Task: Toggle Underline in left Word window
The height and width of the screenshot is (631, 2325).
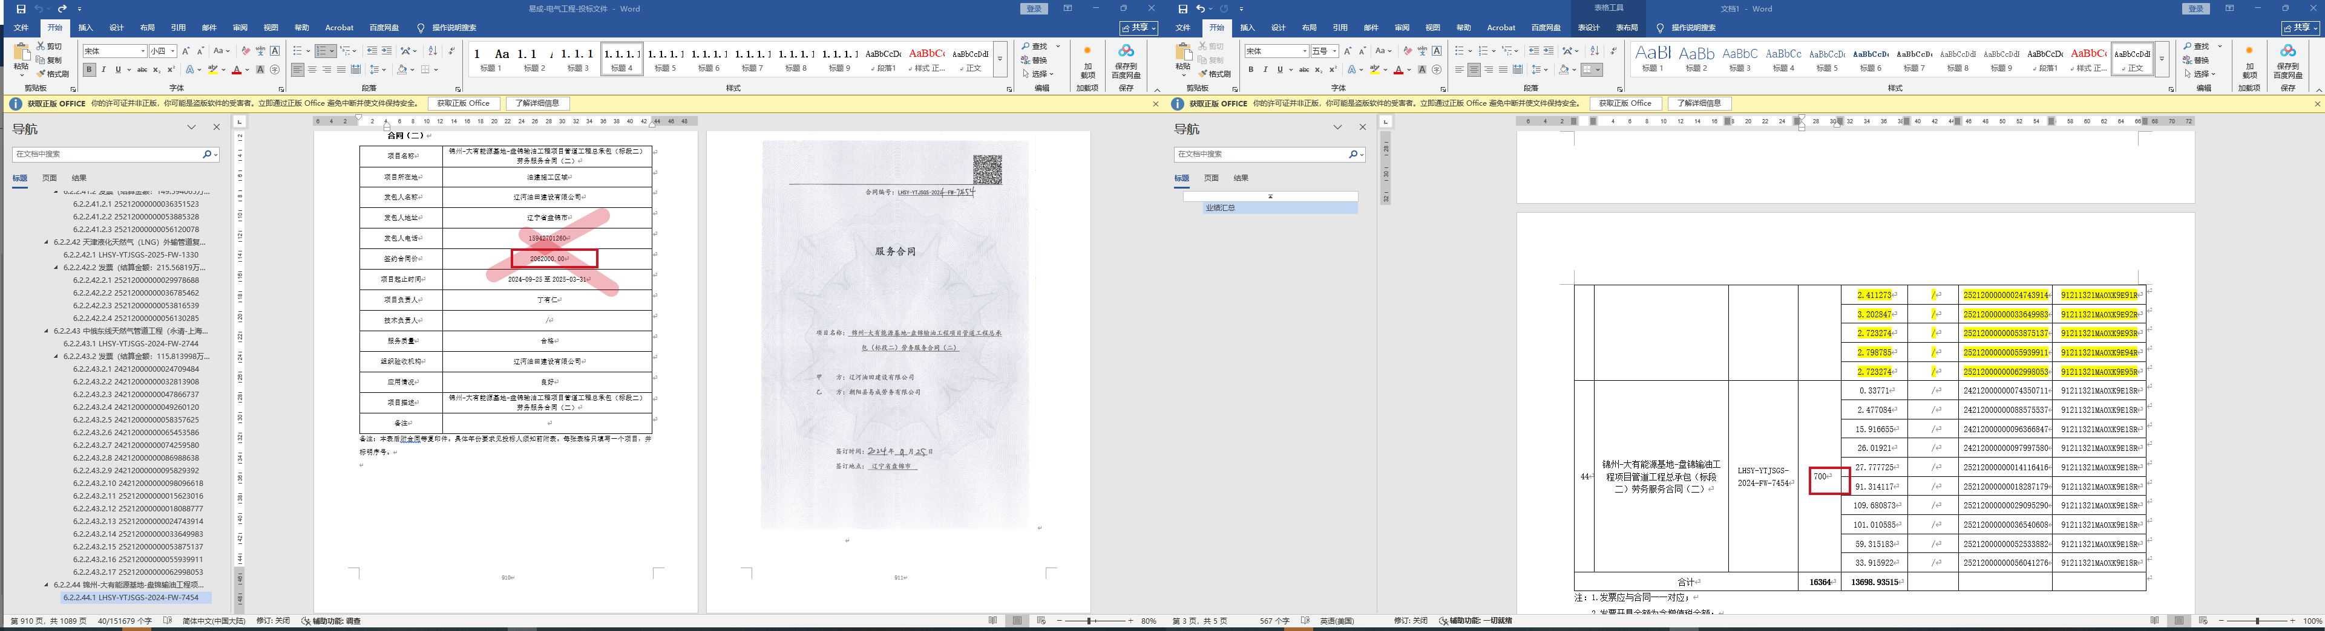Action: tap(117, 70)
